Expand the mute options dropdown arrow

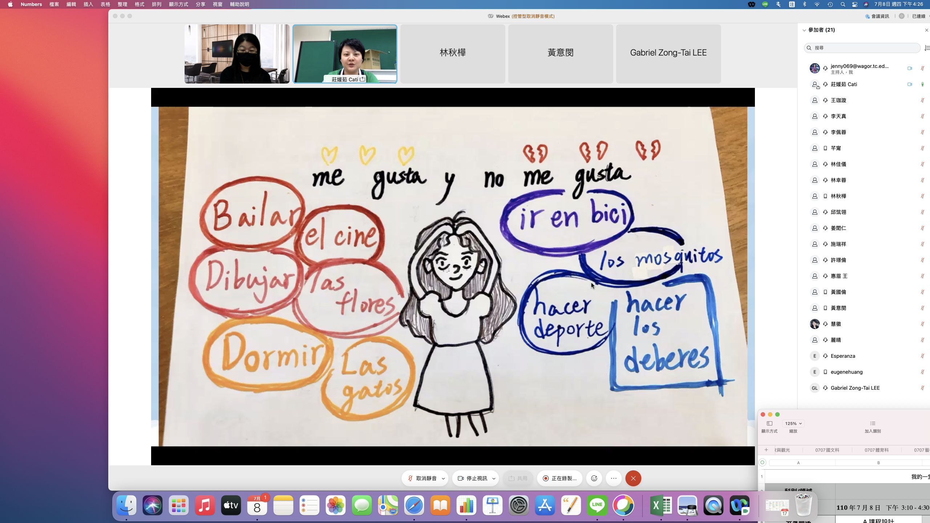(x=443, y=479)
